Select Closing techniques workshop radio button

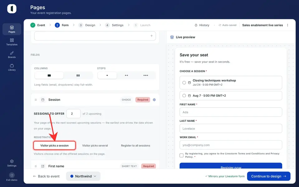184,83
